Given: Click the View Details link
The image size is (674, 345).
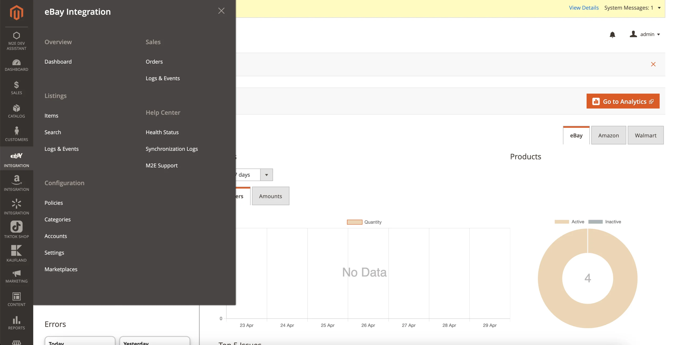Looking at the screenshot, I should point(583,8).
